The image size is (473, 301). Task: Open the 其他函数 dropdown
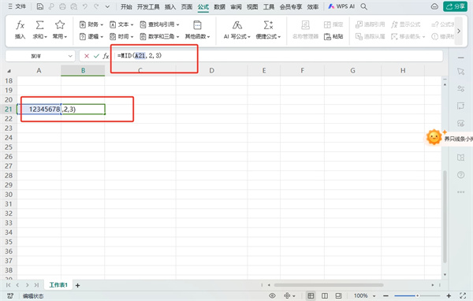click(x=197, y=30)
